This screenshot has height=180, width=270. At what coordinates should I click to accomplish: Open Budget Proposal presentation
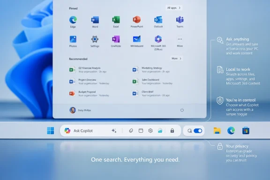point(89,94)
